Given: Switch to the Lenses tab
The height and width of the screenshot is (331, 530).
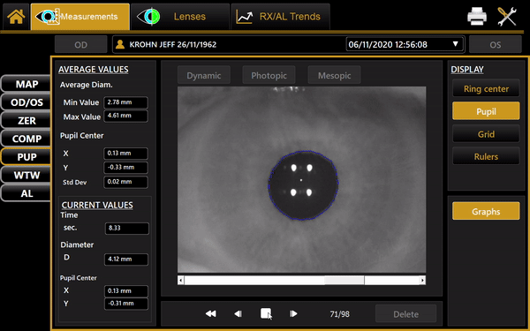Looking at the screenshot, I should coord(180,17).
